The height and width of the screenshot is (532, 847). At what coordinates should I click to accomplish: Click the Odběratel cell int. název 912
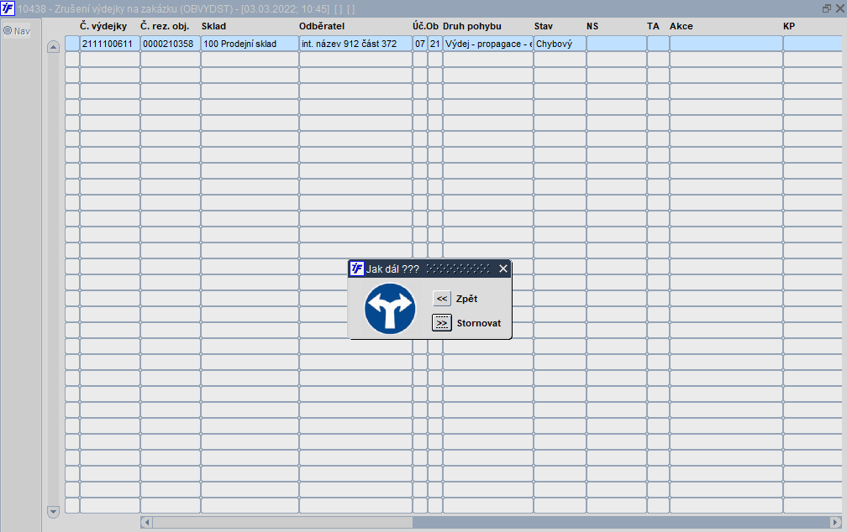point(356,44)
